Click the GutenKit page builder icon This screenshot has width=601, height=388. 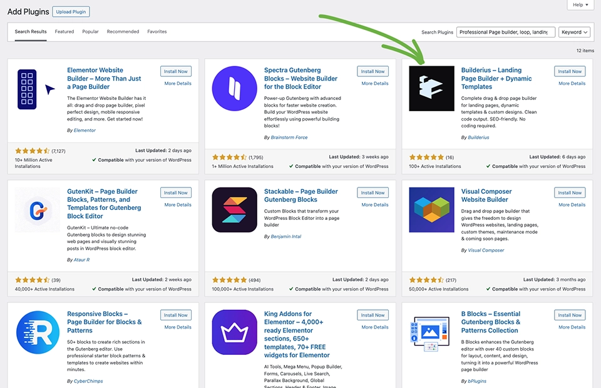[37, 209]
